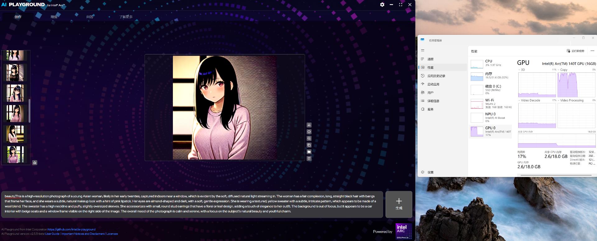The height and width of the screenshot is (241, 597).
Task: Open the Licenses link
Action: point(112,234)
